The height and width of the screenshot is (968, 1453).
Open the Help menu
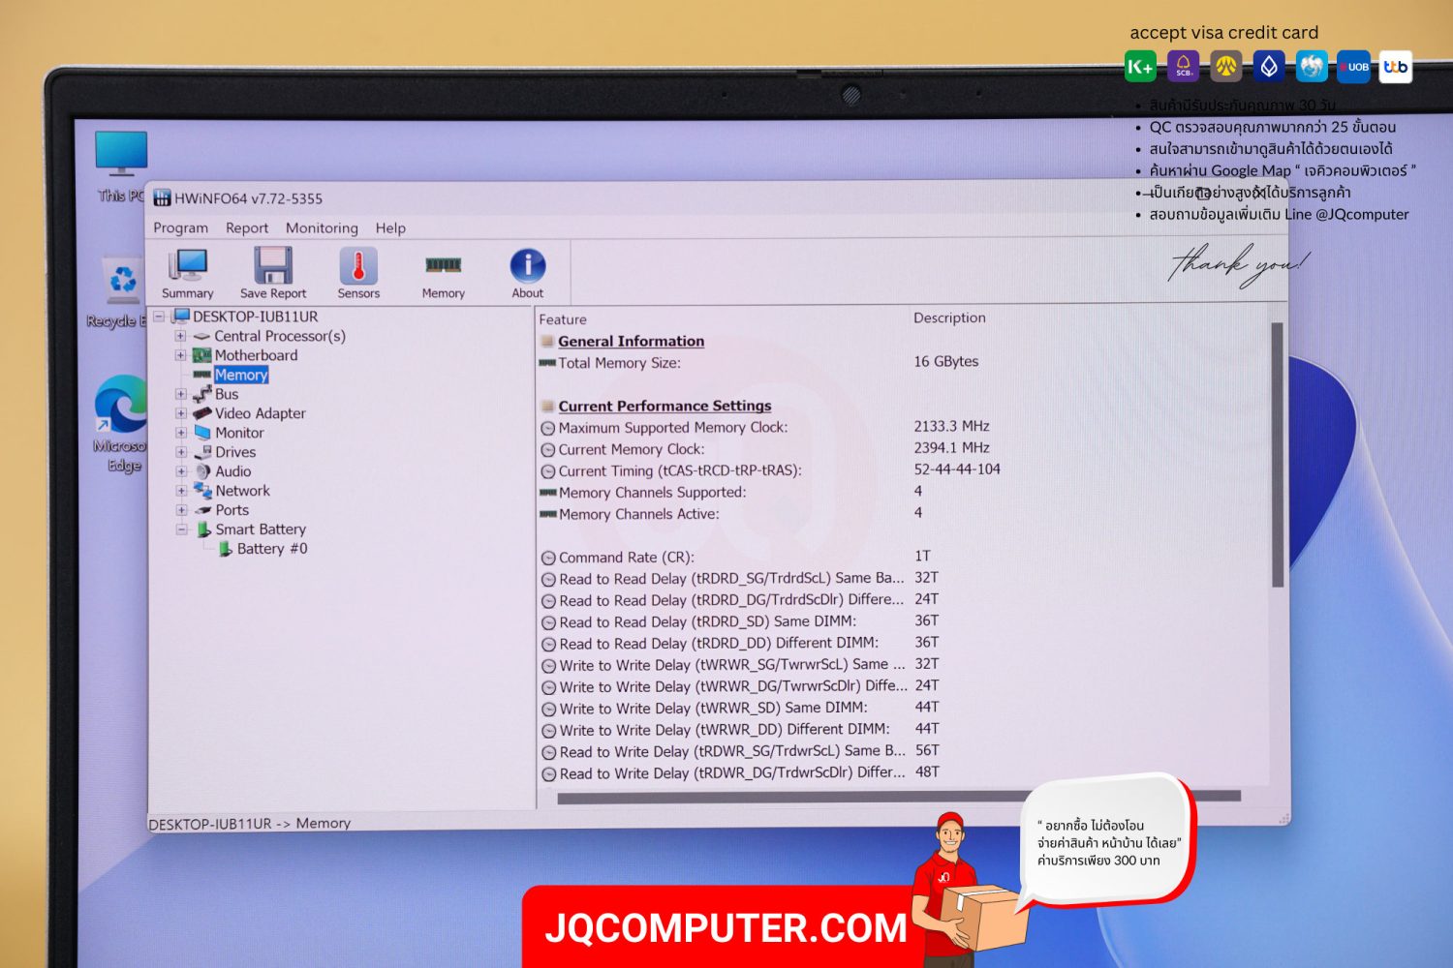click(390, 227)
